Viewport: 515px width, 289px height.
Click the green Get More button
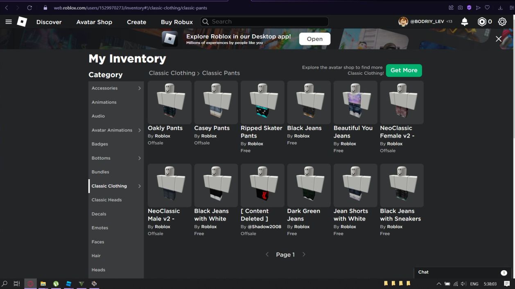(404, 70)
